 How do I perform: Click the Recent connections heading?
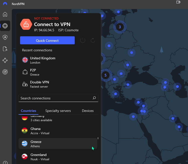(x=37, y=50)
